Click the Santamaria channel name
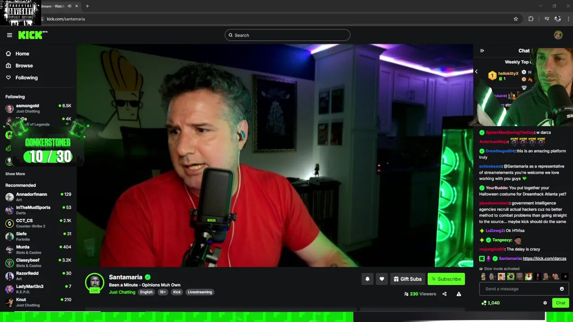Viewport: 573px width, 322px height. point(125,277)
